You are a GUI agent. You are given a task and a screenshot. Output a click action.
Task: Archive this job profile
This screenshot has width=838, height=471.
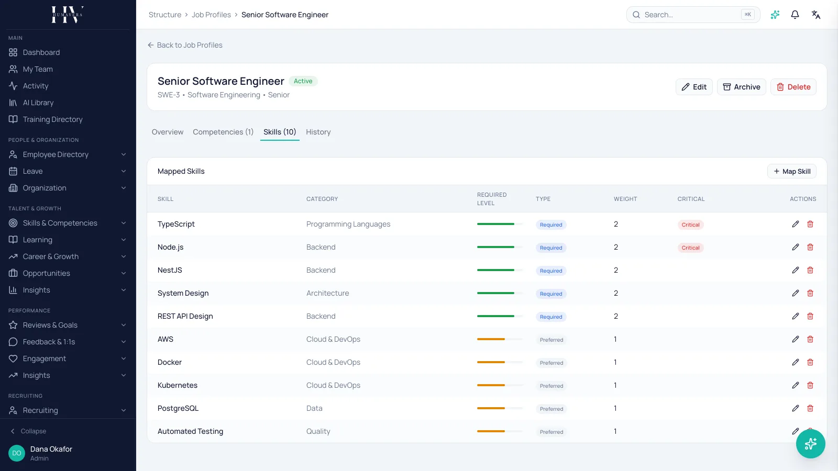point(742,87)
